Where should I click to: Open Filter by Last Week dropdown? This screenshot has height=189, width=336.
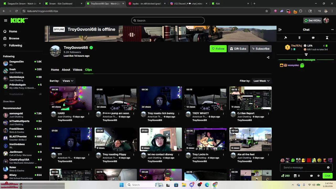click(261, 81)
